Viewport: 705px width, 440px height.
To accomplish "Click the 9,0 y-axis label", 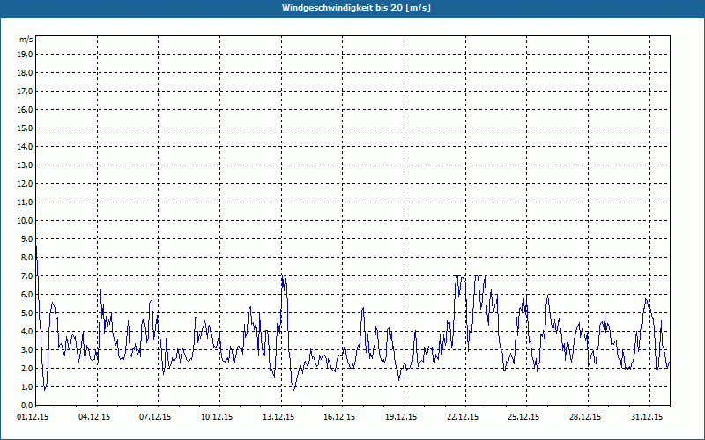I will [26, 238].
